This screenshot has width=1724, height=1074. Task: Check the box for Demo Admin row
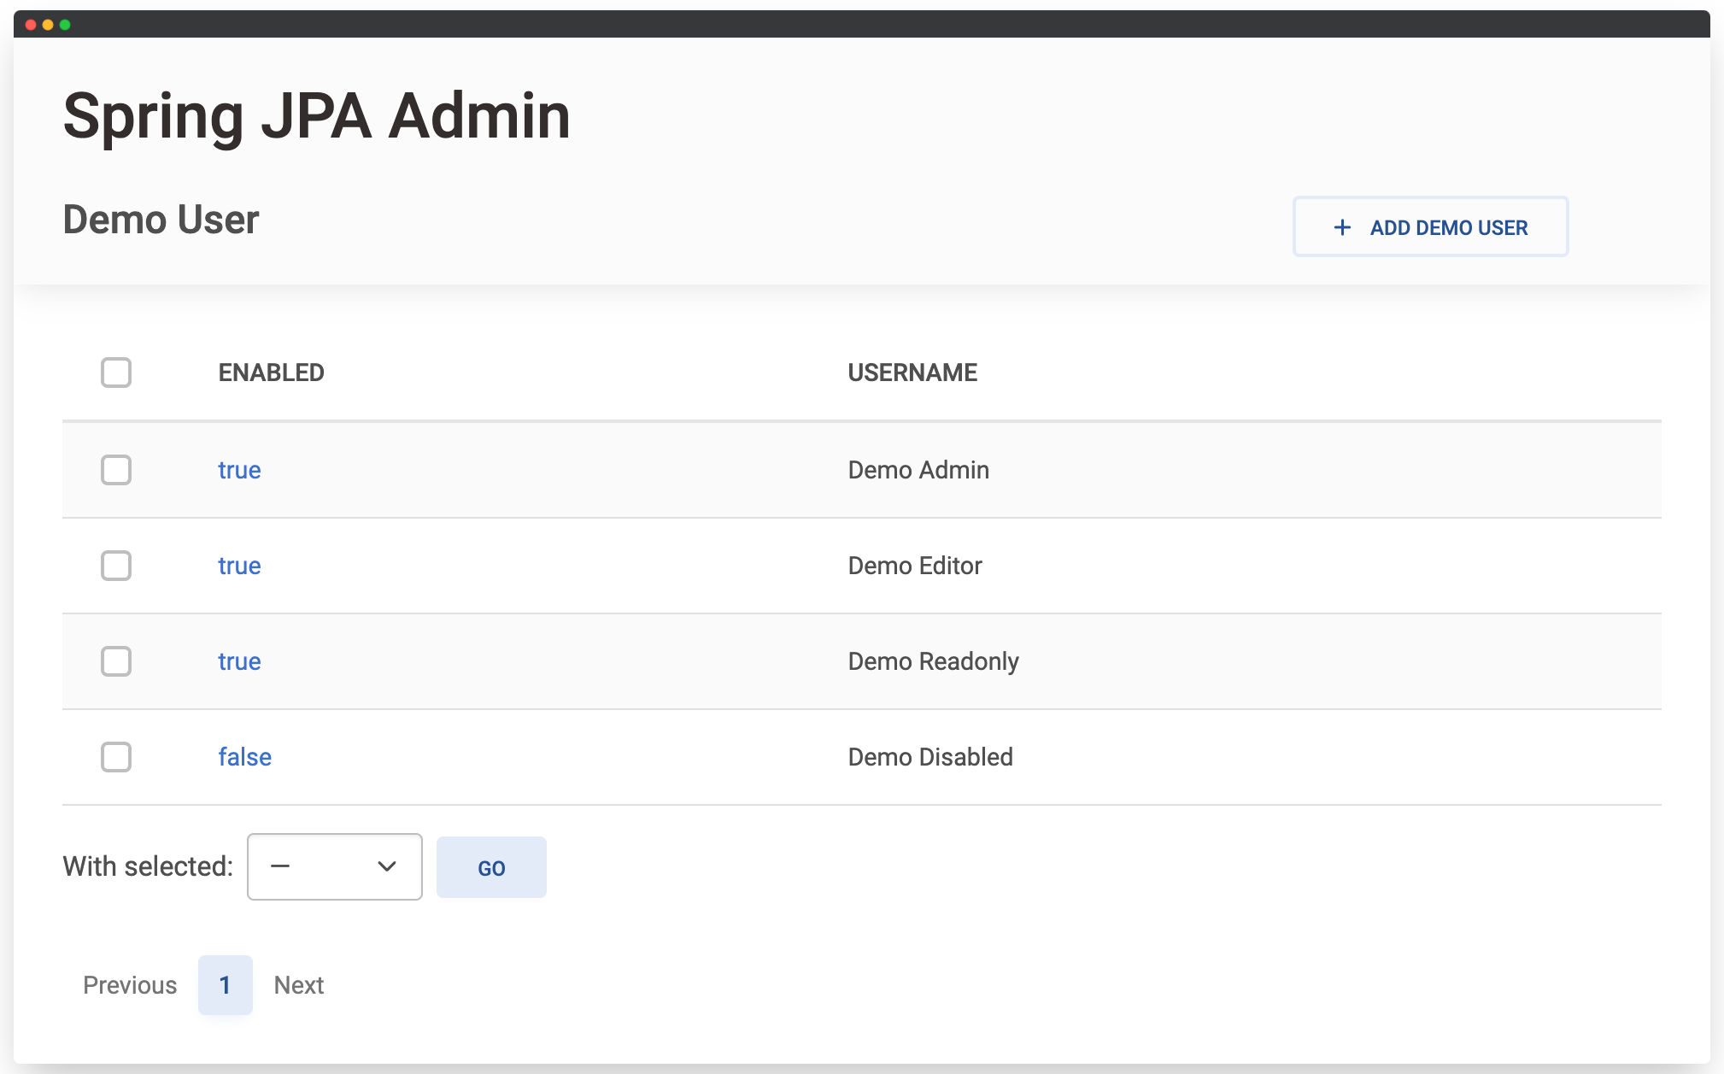[116, 470]
